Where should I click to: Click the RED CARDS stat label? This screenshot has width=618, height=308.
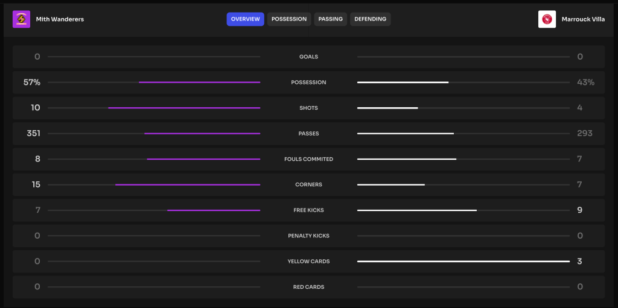pos(308,287)
